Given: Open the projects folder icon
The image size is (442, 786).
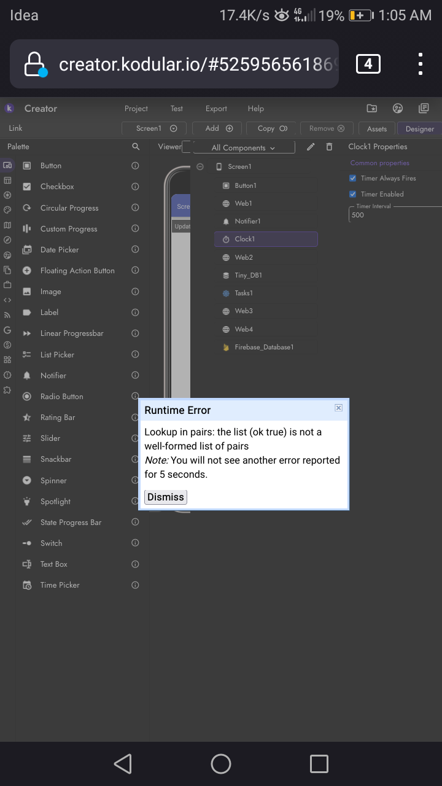Looking at the screenshot, I should (x=372, y=109).
